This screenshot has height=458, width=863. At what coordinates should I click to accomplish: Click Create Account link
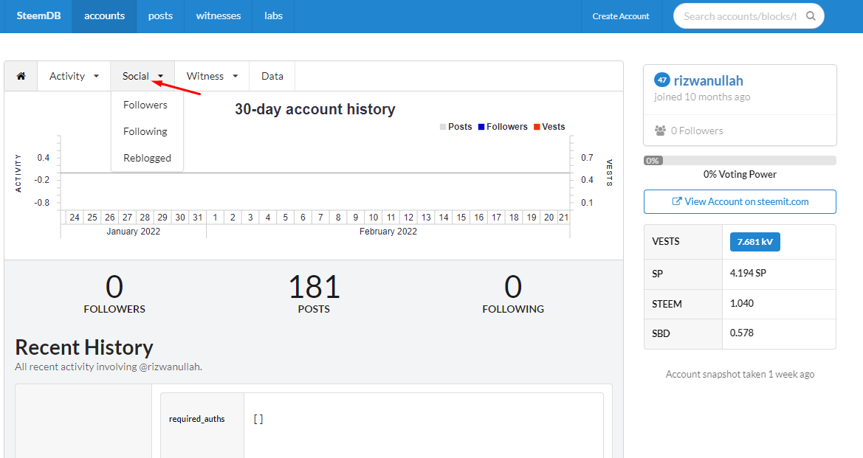tap(621, 16)
